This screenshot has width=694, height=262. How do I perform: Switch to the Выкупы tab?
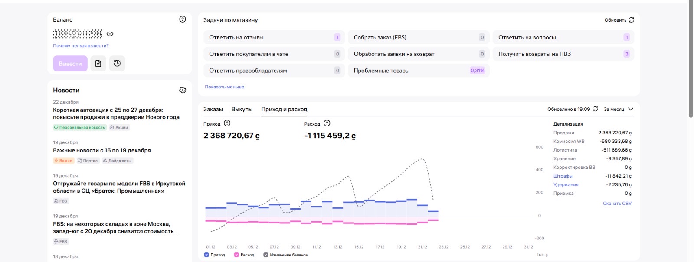point(242,109)
